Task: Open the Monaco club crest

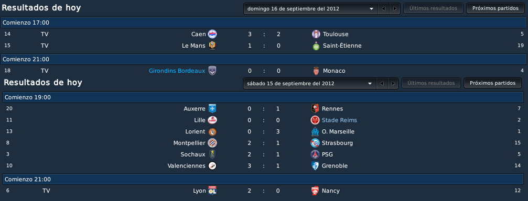Action: [315, 71]
